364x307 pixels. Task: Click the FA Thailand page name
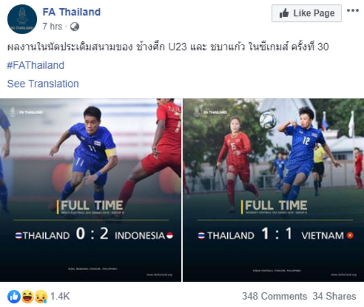[72, 12]
